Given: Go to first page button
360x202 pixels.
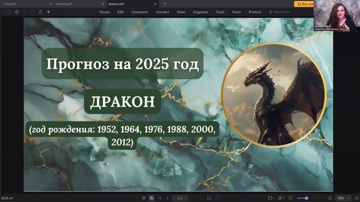Looking at the screenshot, I should click(x=159, y=198).
